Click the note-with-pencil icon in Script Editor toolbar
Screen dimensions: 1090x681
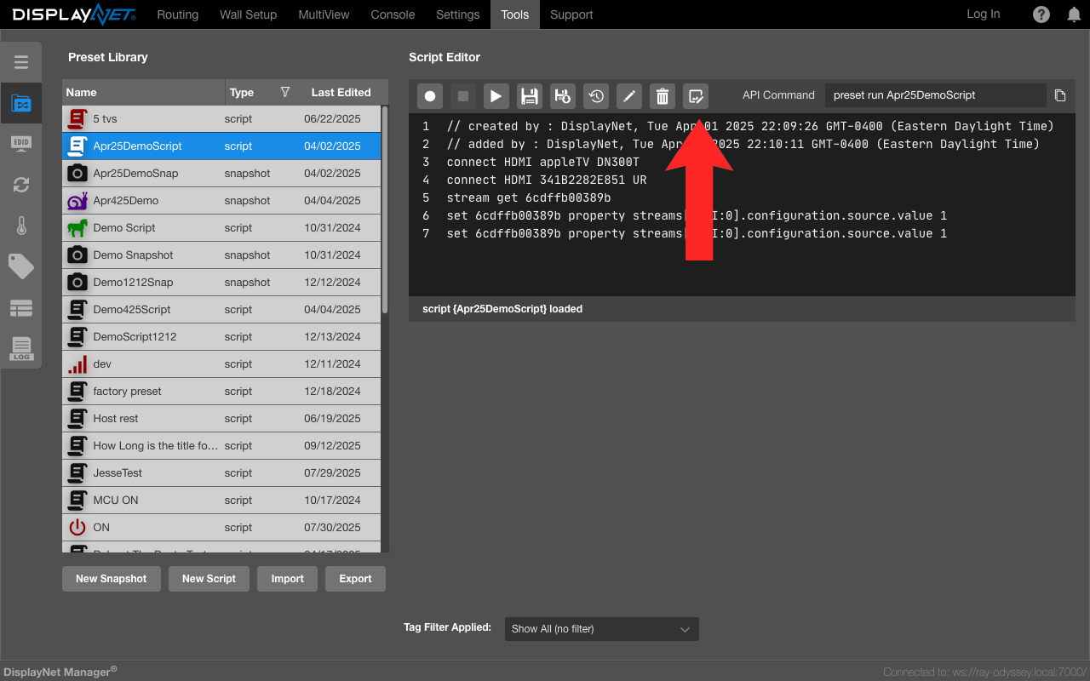coord(696,96)
